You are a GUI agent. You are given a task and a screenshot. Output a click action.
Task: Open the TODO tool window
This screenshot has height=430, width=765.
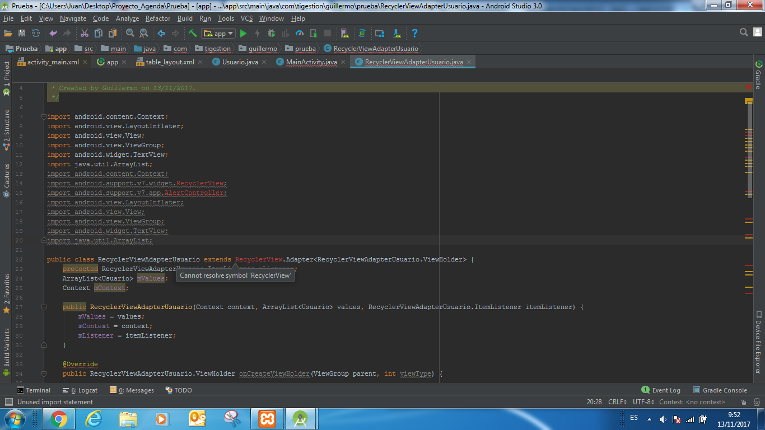pyautogui.click(x=179, y=390)
